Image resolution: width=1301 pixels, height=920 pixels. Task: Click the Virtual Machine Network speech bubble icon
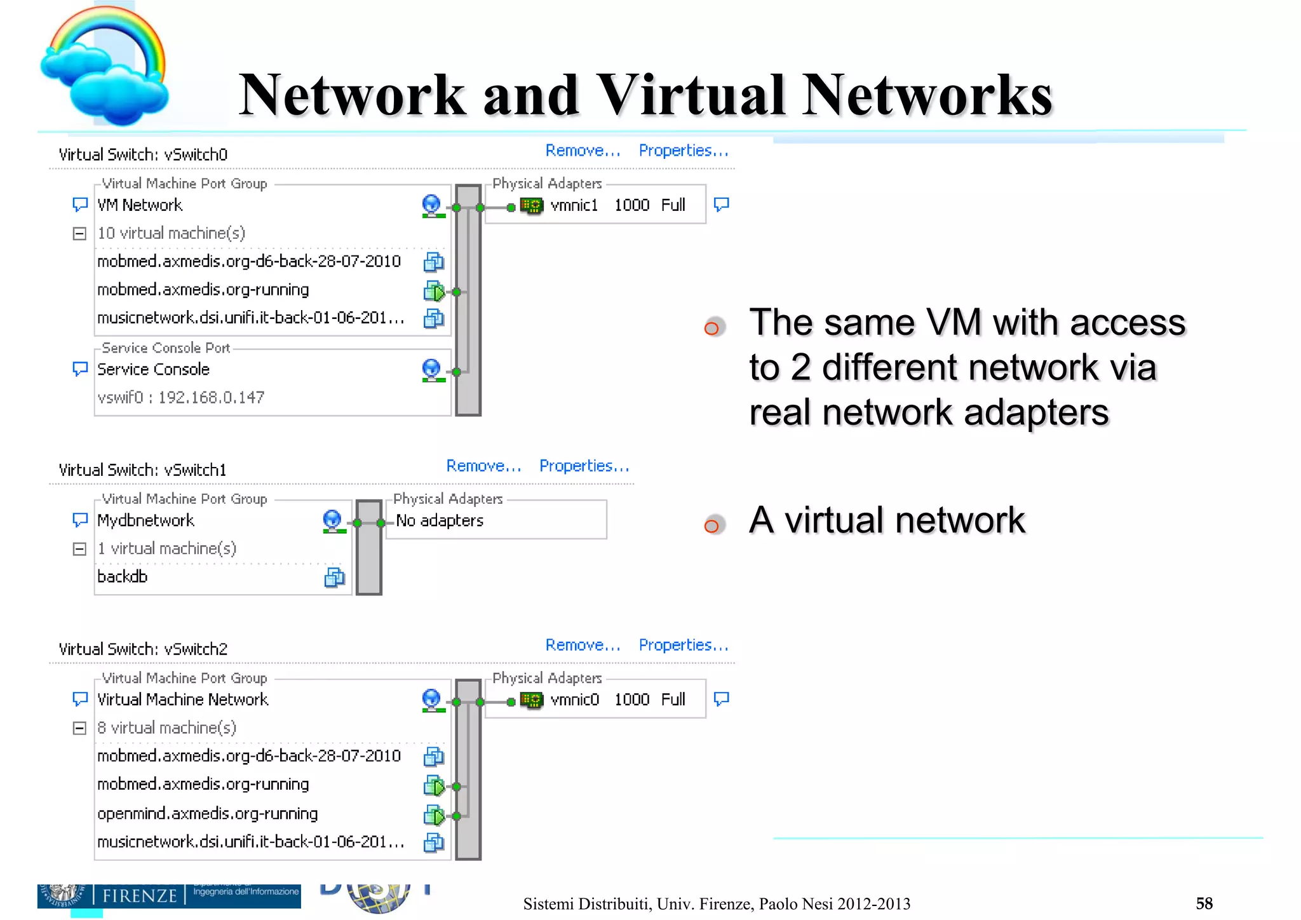[x=80, y=699]
